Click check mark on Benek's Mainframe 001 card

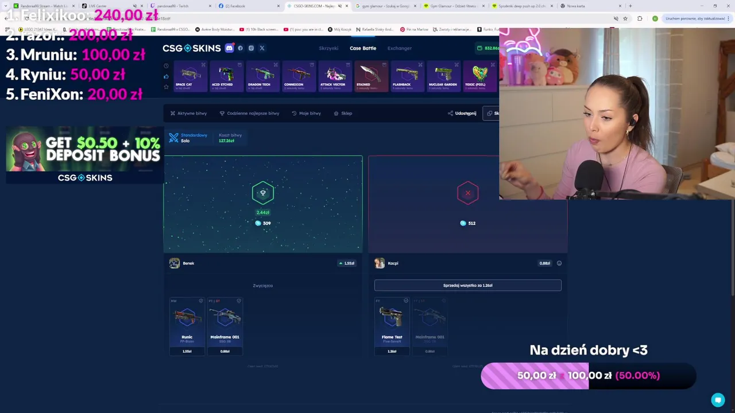pyautogui.click(x=239, y=301)
